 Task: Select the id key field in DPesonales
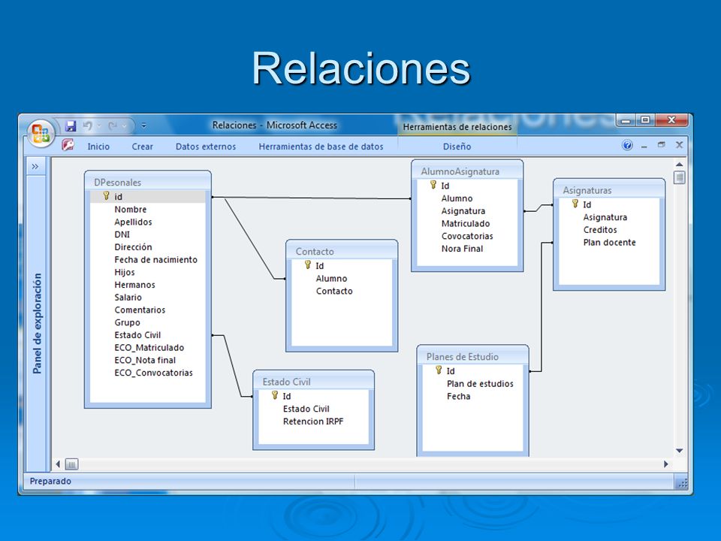coord(148,196)
